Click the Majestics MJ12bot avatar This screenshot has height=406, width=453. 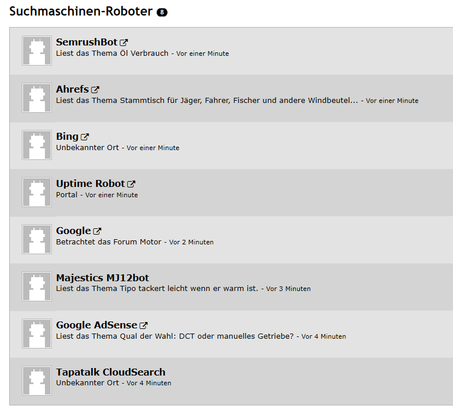37,286
